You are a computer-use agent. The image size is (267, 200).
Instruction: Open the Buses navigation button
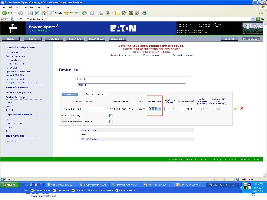[32, 39]
